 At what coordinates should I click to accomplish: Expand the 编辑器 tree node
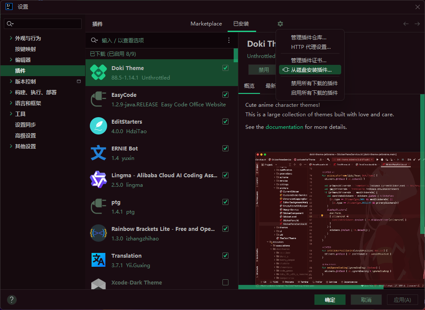pos(11,60)
